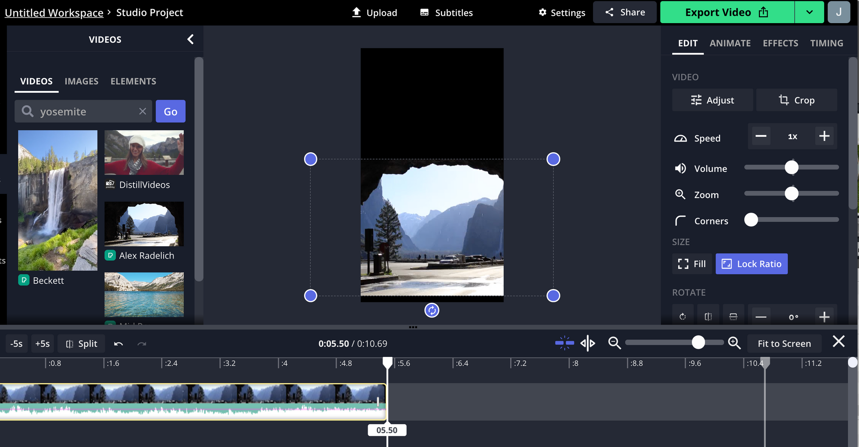Viewport: 859px width, 447px height.
Task: Click the zoom out magnifier on timeline
Action: point(614,343)
